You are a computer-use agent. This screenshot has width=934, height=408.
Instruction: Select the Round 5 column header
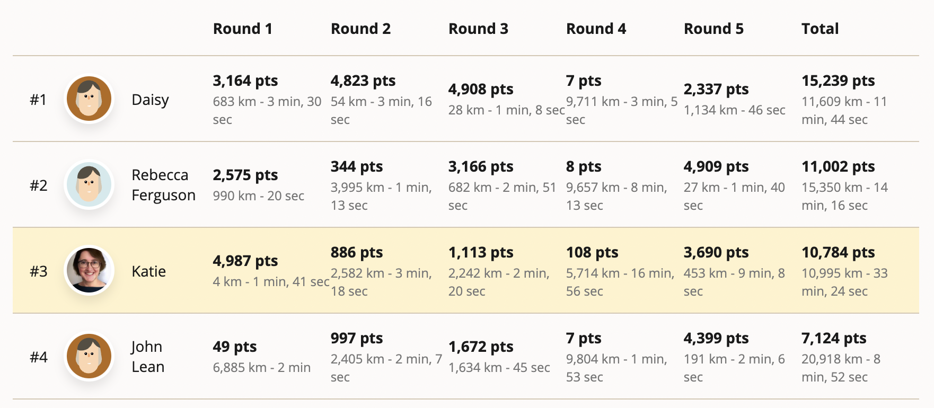713,29
